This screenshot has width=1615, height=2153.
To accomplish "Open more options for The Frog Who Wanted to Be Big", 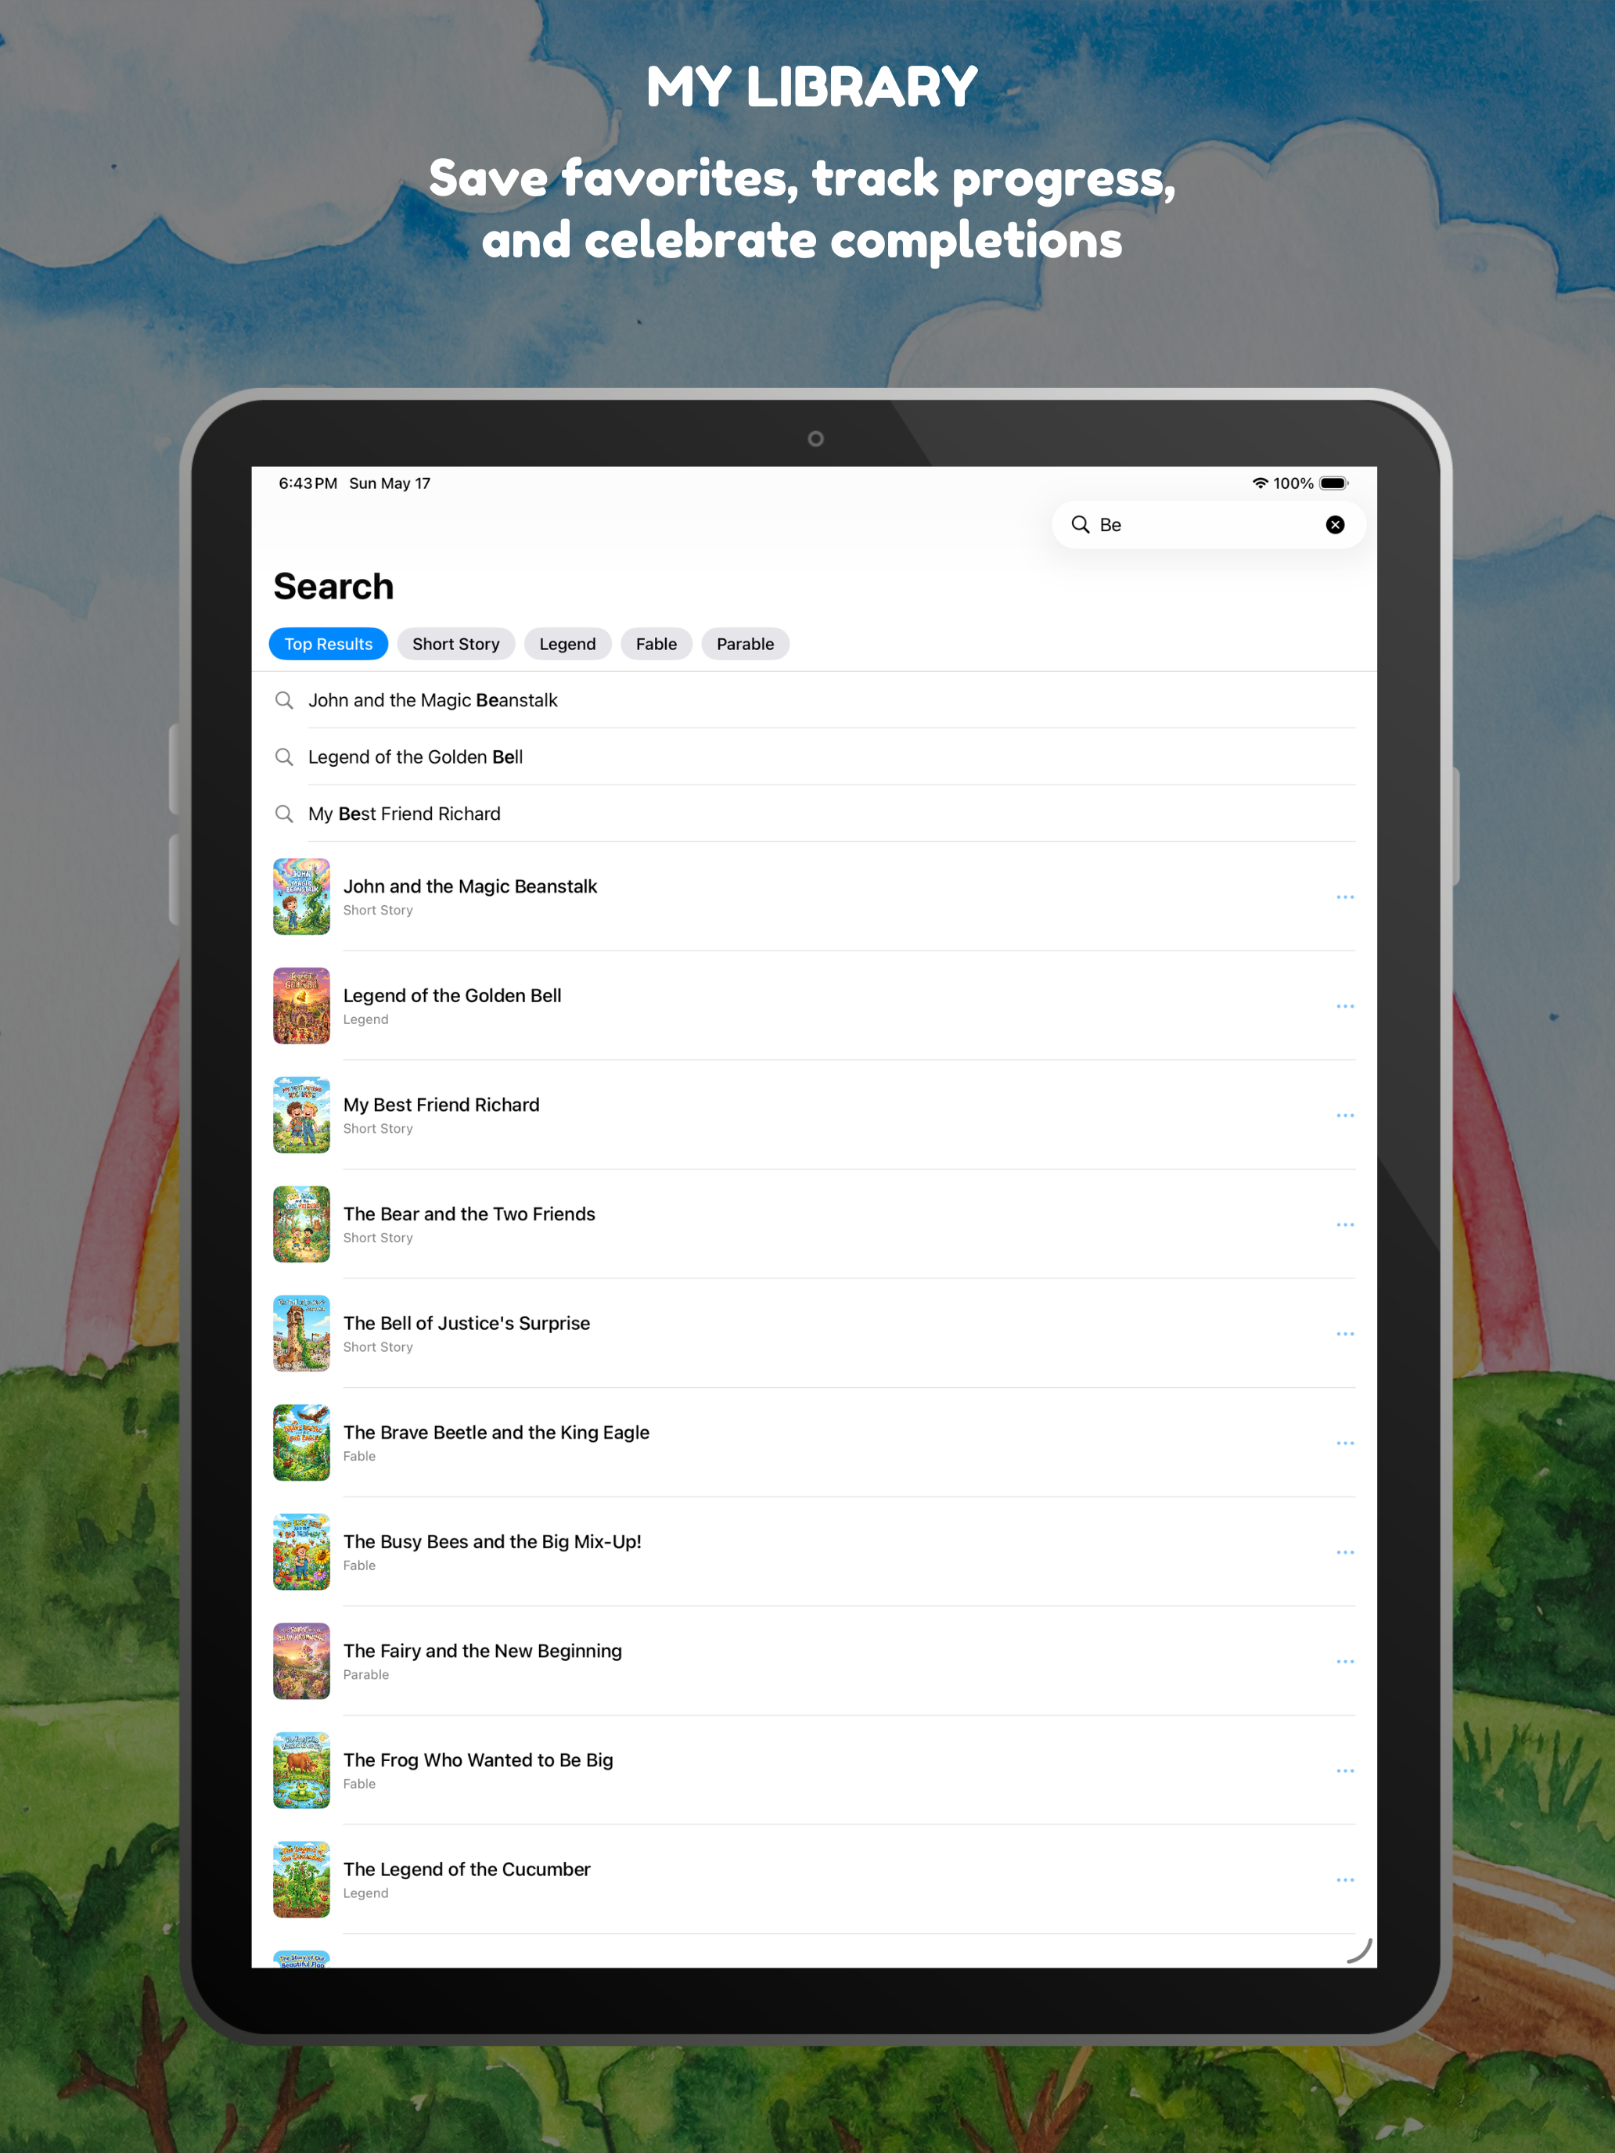I will pos(1344,1770).
